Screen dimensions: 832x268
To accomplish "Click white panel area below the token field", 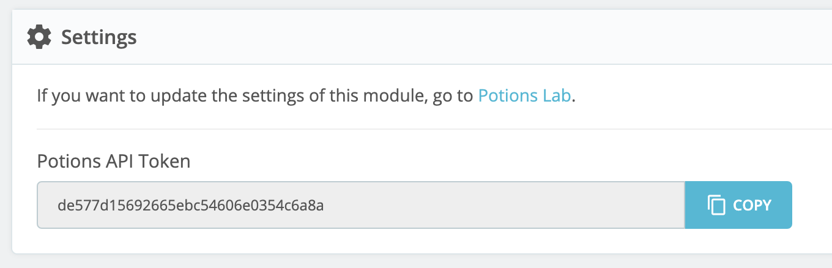I will pyautogui.click(x=422, y=241).
